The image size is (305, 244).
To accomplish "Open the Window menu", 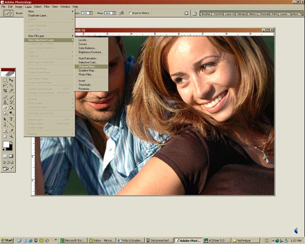I will [65, 7].
